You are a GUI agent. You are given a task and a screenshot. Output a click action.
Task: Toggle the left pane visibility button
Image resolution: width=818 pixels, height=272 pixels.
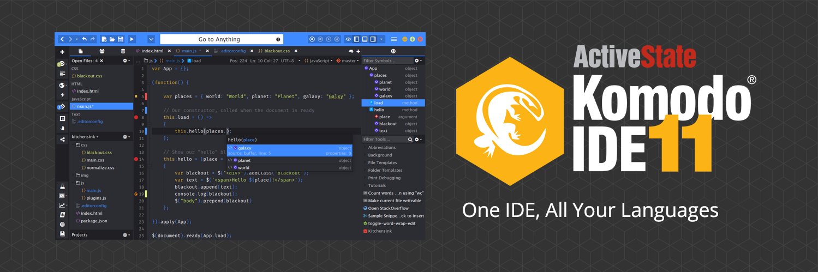click(x=356, y=39)
